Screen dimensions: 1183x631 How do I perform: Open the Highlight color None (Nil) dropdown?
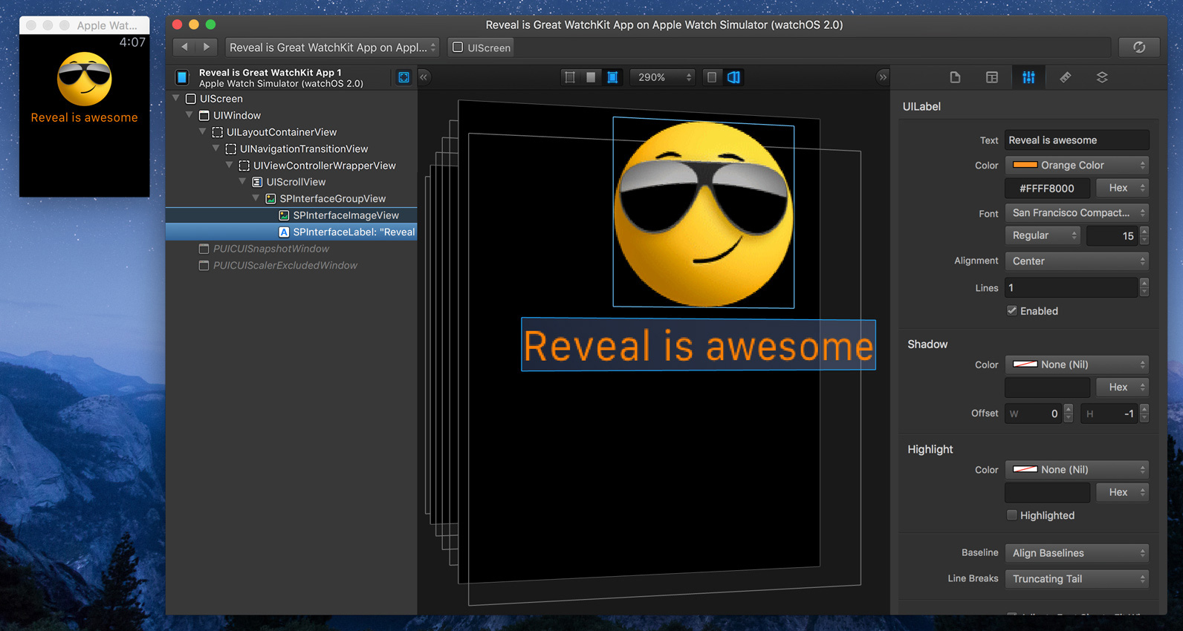1077,469
